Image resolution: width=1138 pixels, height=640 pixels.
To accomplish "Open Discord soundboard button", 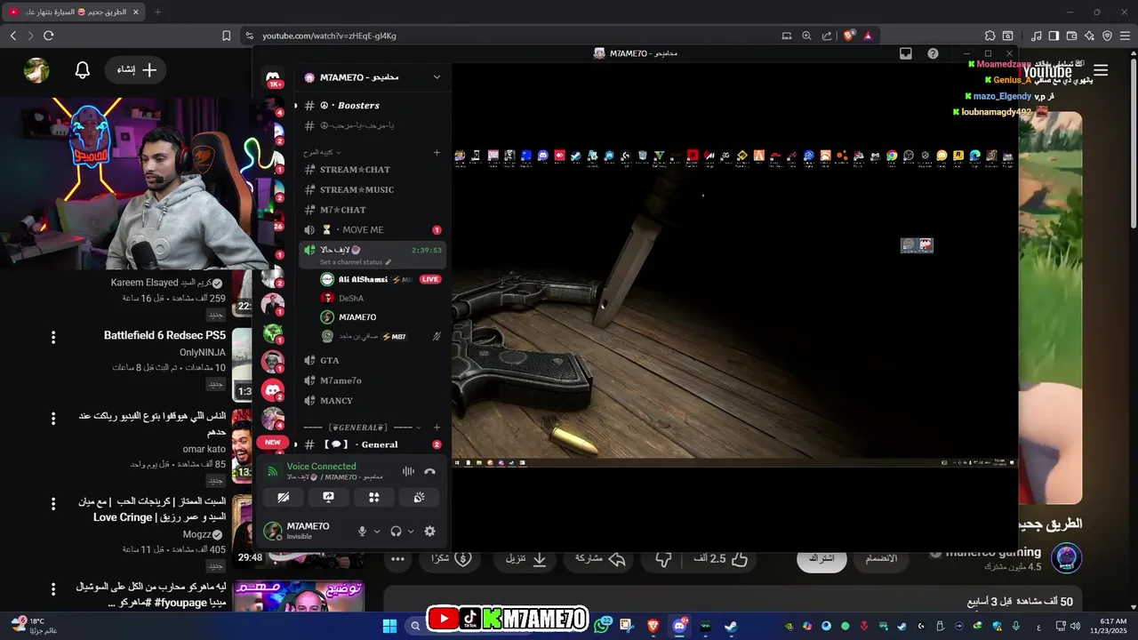I will 420,498.
